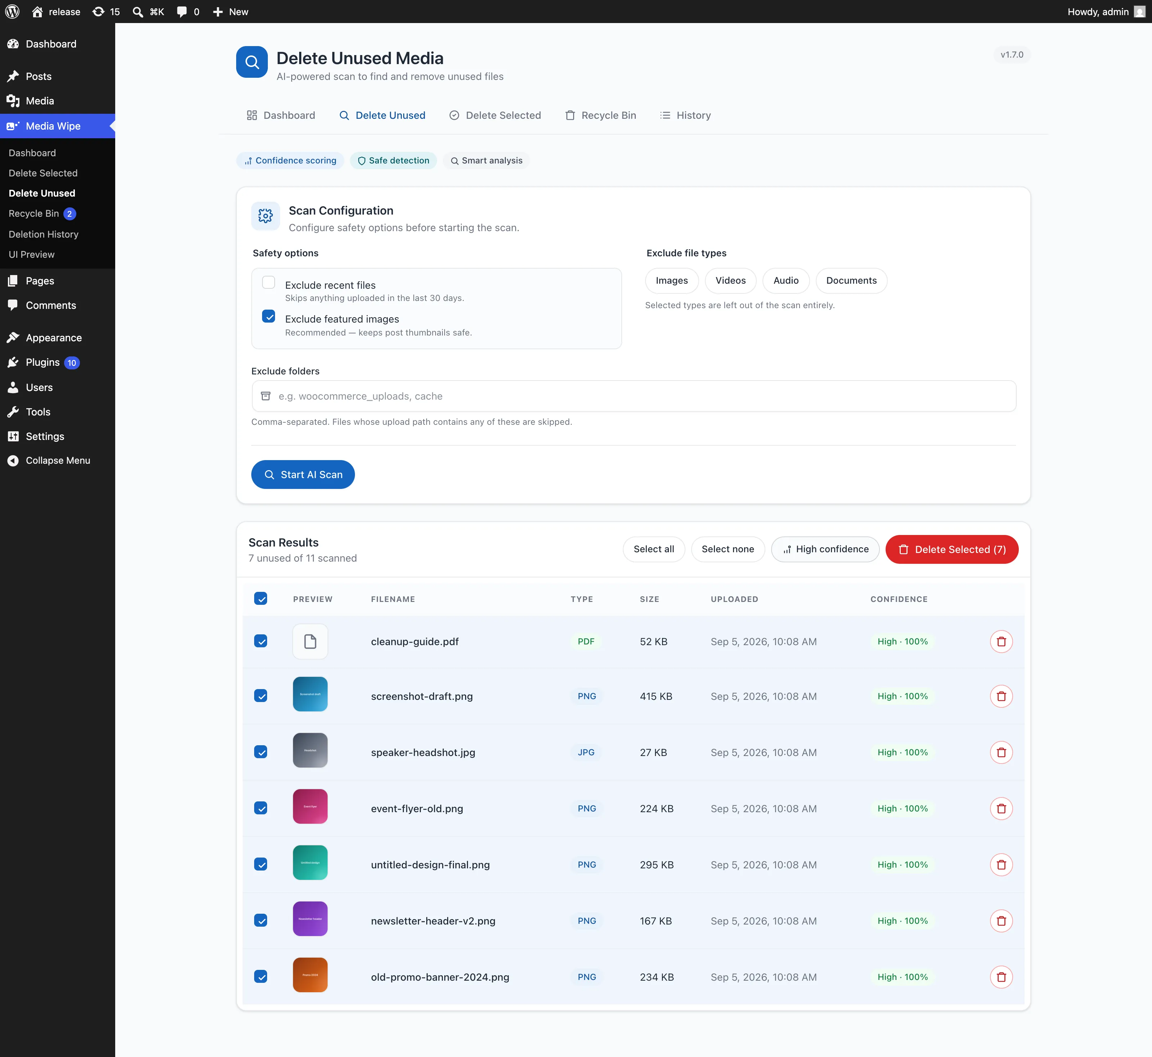This screenshot has height=1057, width=1152.
Task: Enable Exclude recent files checkbox
Action: coord(268,283)
